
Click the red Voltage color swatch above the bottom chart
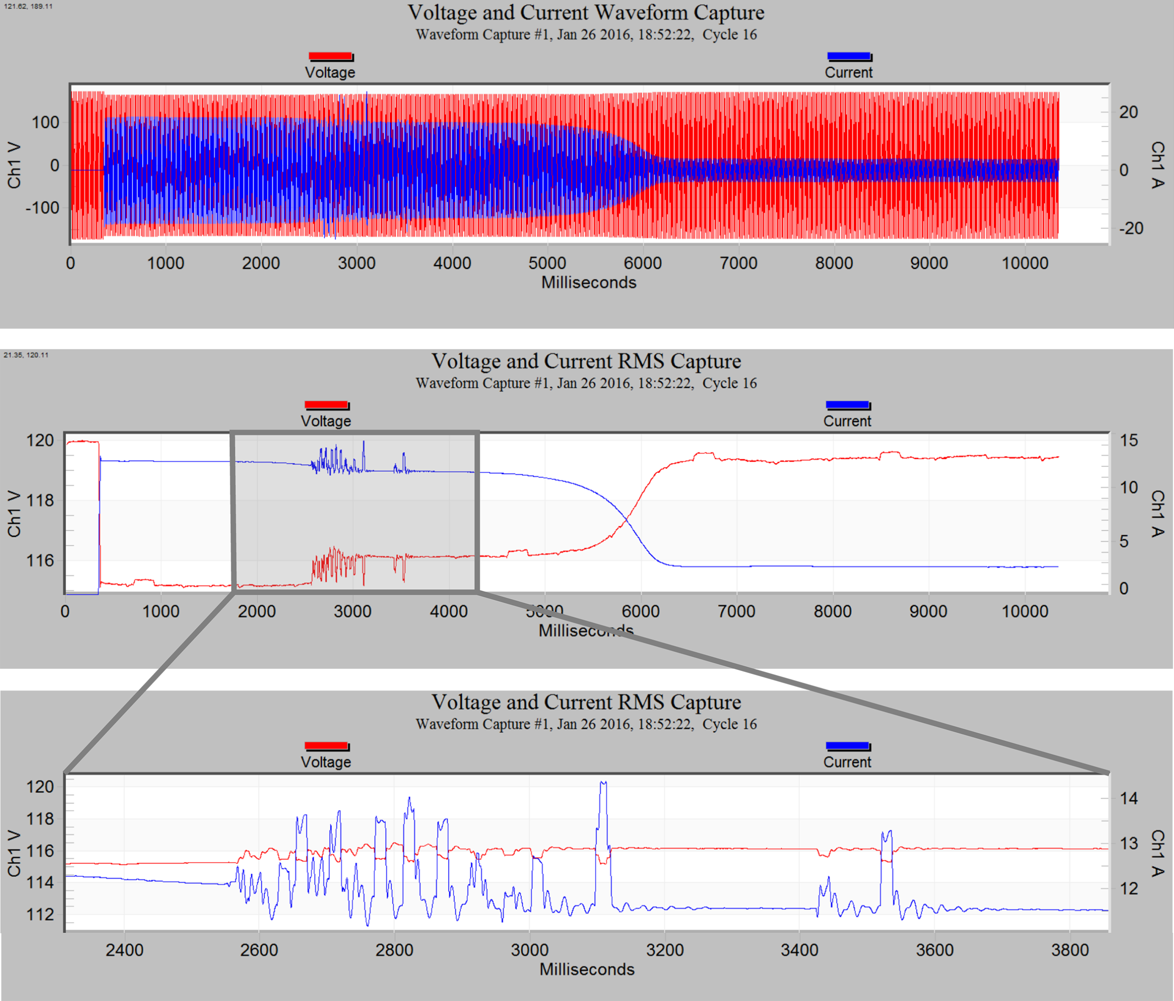pos(327,746)
